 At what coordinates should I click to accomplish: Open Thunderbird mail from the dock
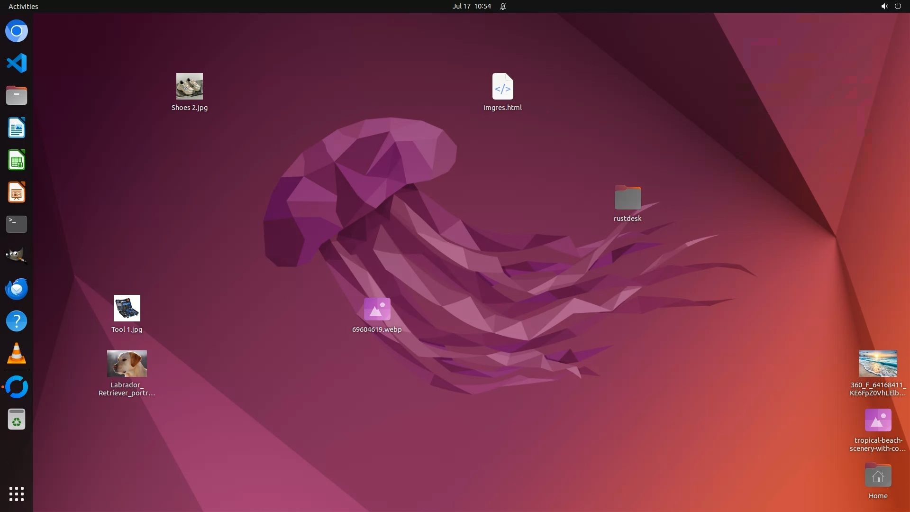point(17,289)
